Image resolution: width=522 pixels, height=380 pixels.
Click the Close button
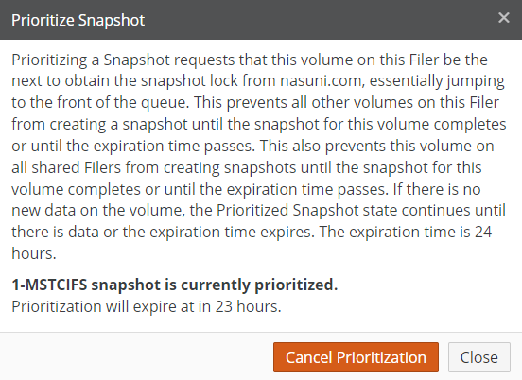(x=479, y=357)
